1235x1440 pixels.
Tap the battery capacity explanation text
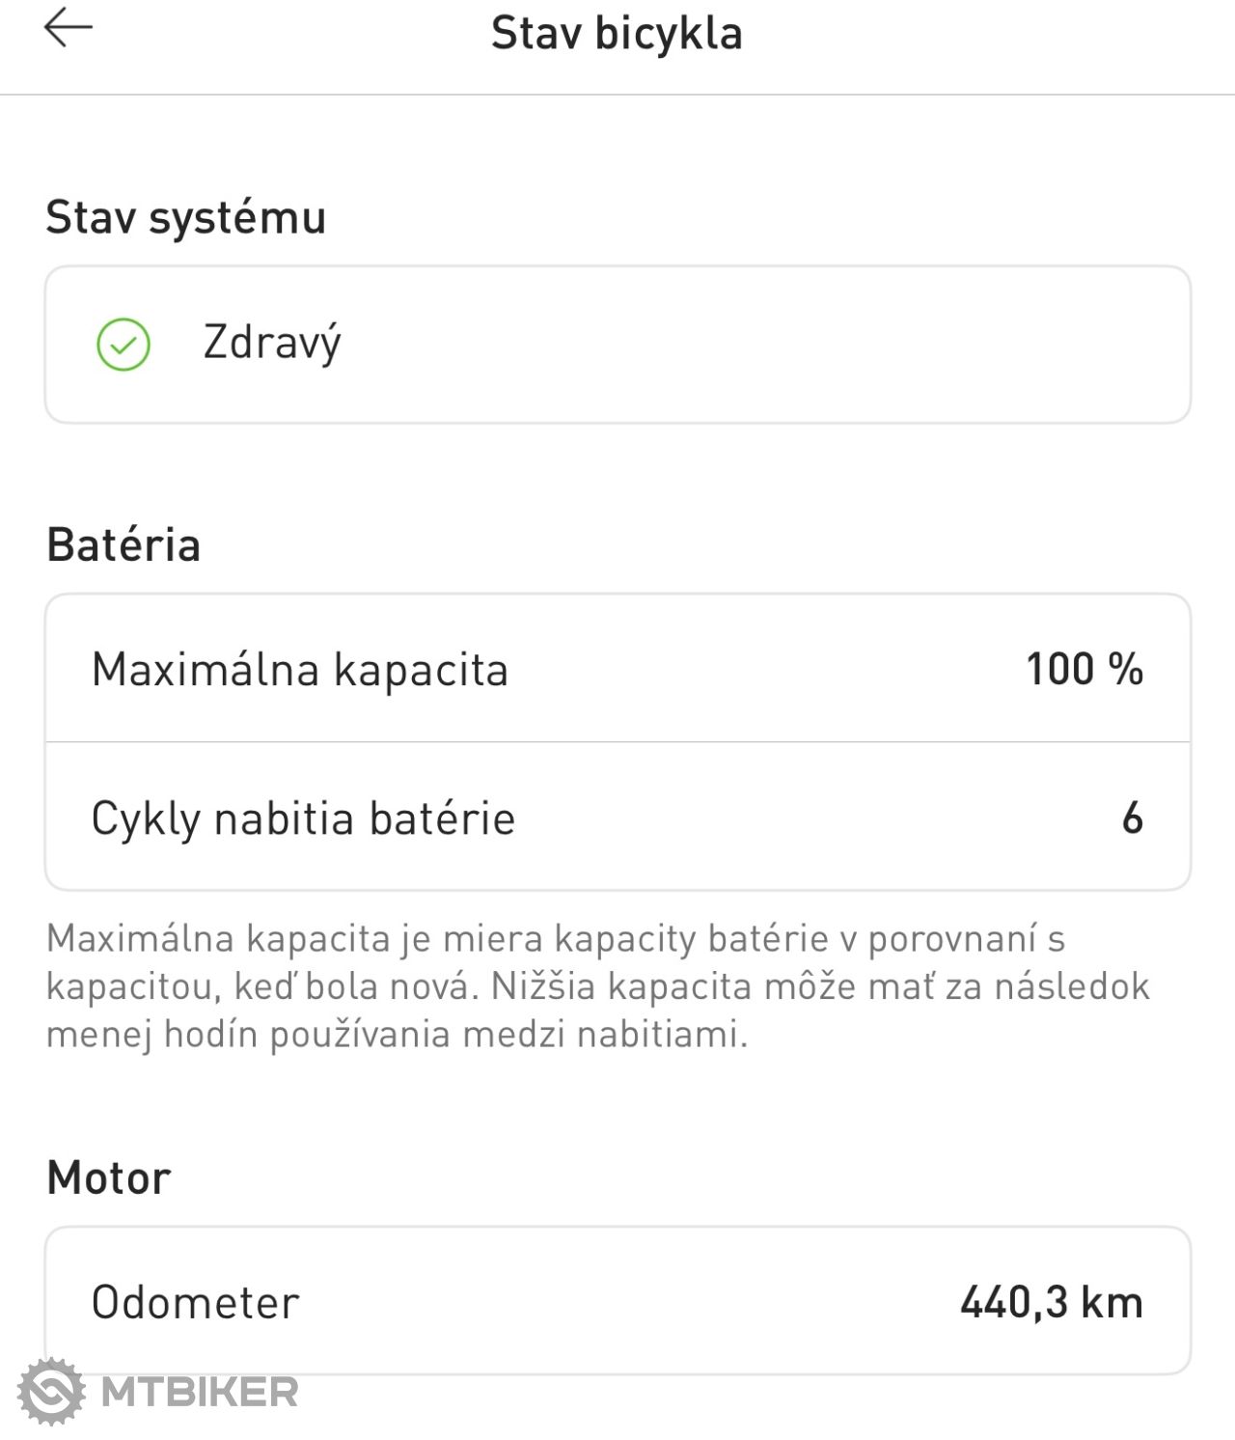[598, 986]
